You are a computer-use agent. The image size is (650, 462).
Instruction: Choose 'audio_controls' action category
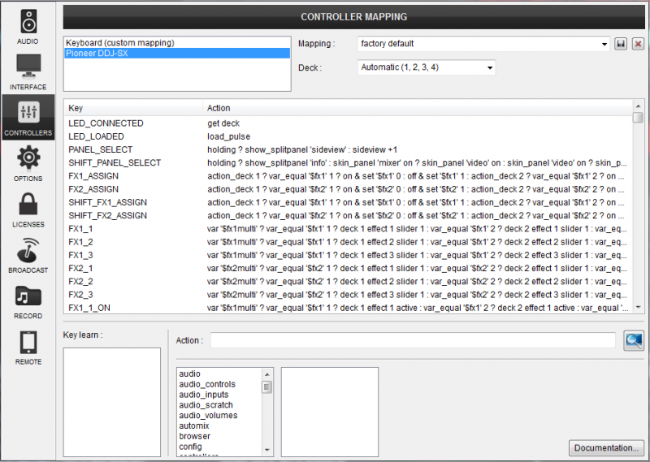click(x=219, y=384)
